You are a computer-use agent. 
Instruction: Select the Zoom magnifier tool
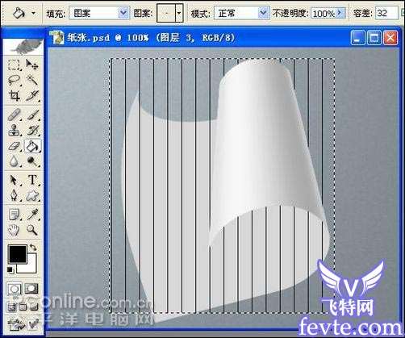pos(32,230)
